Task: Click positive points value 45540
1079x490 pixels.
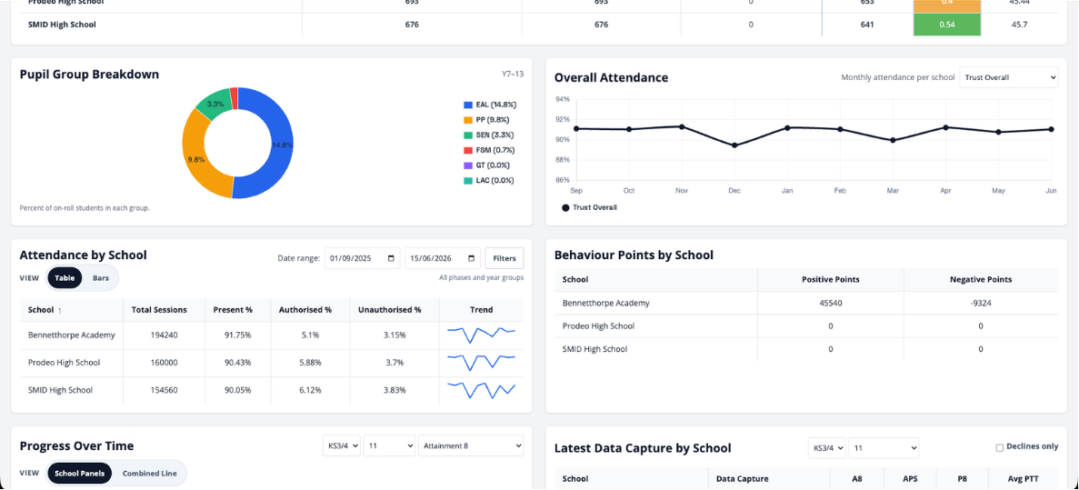Action: pos(831,303)
